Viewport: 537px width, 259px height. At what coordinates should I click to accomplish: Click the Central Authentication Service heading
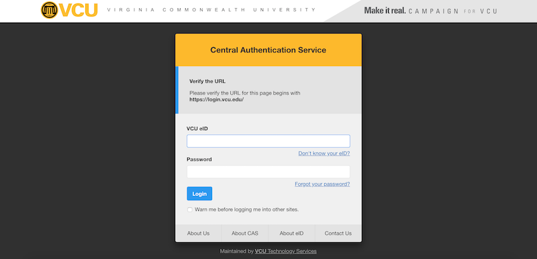click(268, 50)
